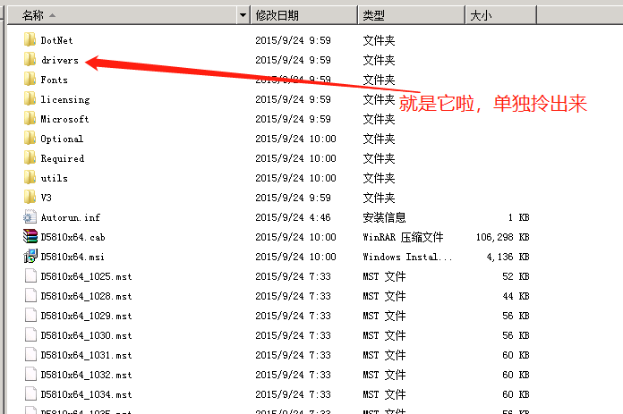Select the file name D5810x64_1031.mst

[86, 355]
